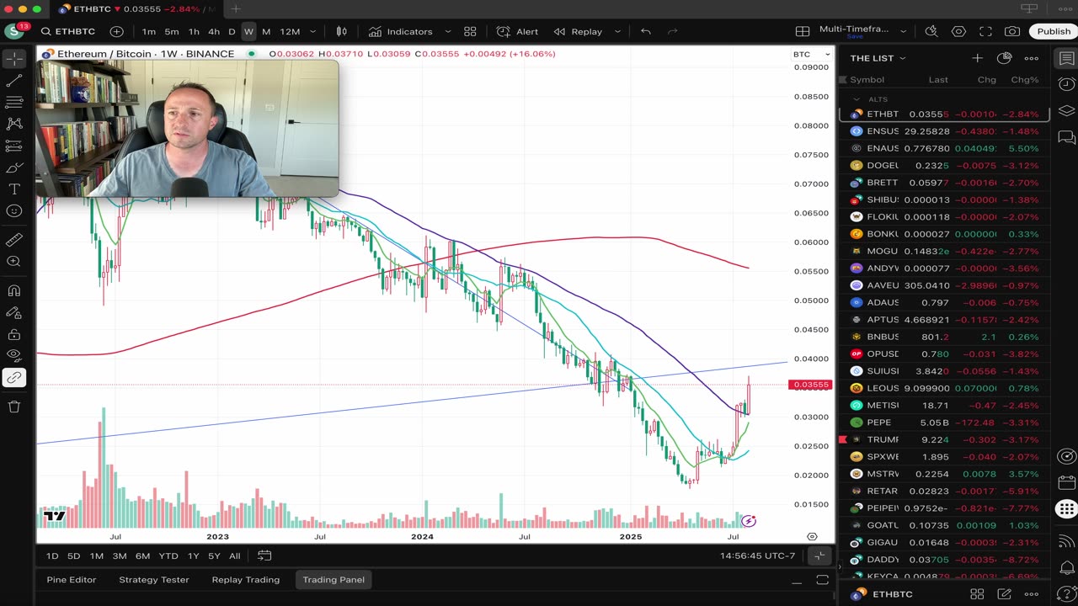Select the brush drawing tool
Screen dimensions: 1078x606
14,167
